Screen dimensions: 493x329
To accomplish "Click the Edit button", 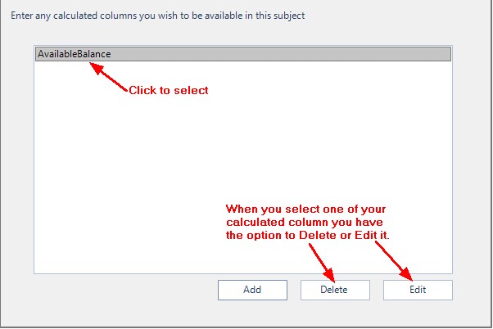I will pos(418,290).
